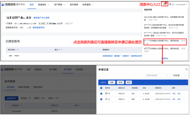This screenshot has height=116, width=190.
Task: Click the highlighted 账号管理 nav item on the dimmed screen
Action: tap(68, 70)
